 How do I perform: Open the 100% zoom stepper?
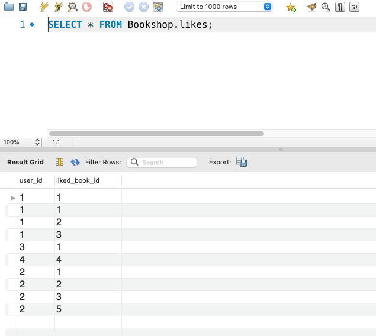pyautogui.click(x=37, y=142)
